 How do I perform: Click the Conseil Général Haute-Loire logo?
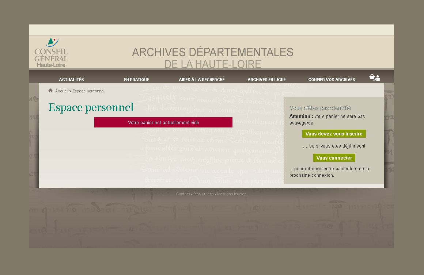point(52,53)
